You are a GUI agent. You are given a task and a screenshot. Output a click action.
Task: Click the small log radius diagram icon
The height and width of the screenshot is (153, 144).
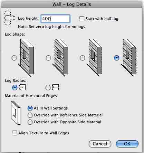click(22, 87)
